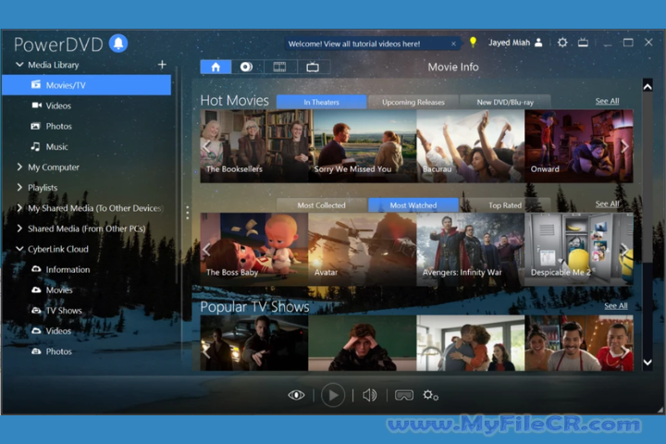The width and height of the screenshot is (666, 444).
Task: Go to next Most Watched movies arrow
Action: click(624, 250)
